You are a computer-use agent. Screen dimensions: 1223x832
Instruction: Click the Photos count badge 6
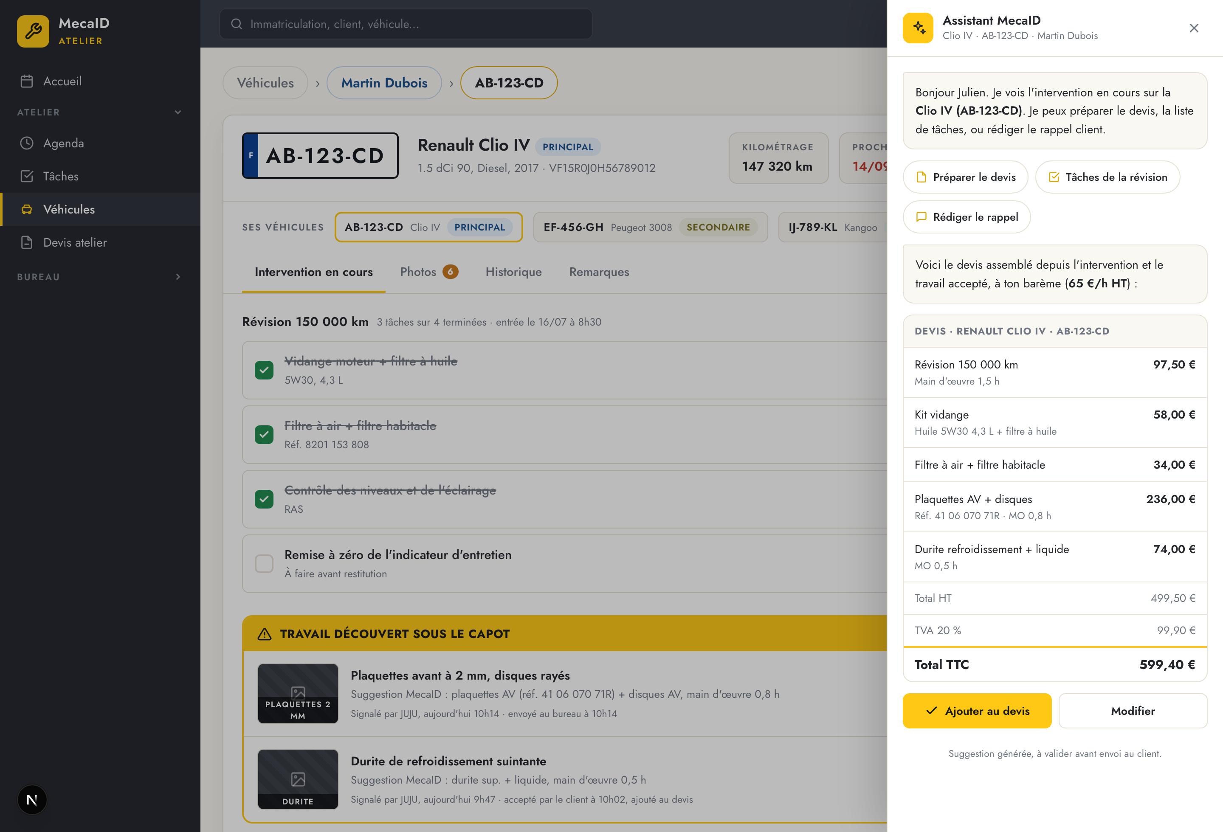point(450,272)
